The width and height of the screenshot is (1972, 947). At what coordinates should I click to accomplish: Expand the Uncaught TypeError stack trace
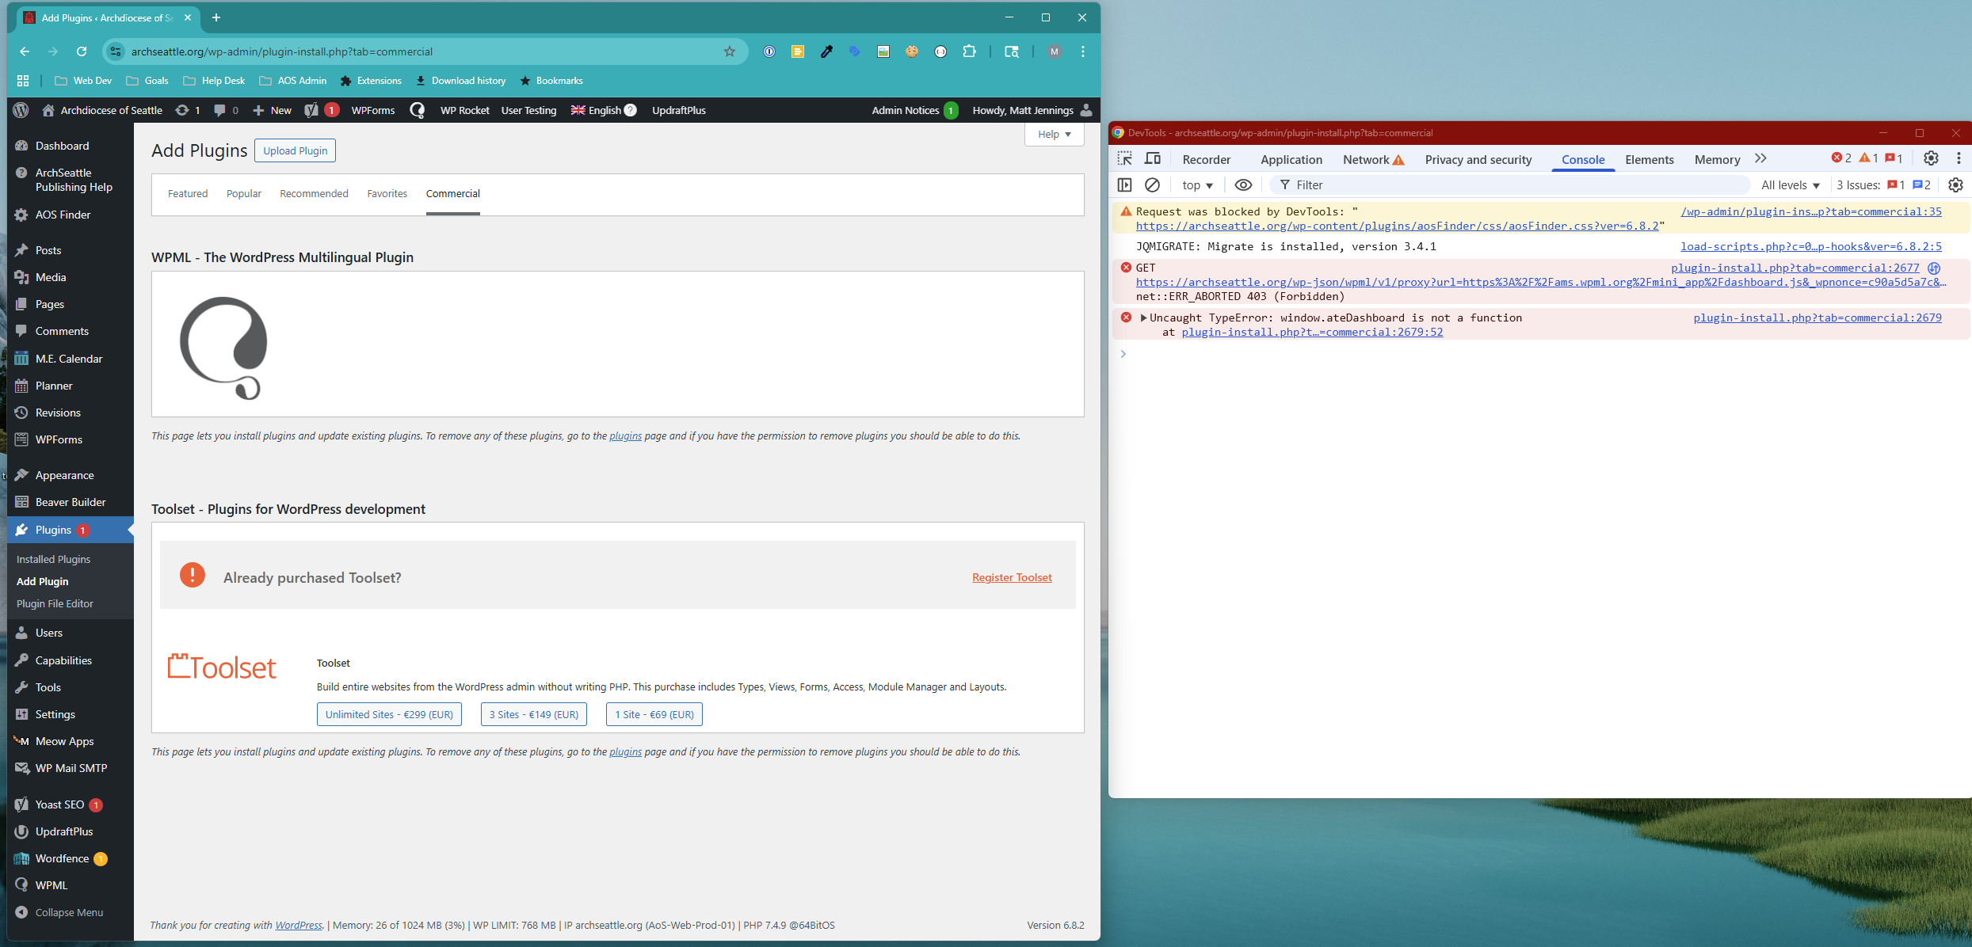coord(1143,318)
